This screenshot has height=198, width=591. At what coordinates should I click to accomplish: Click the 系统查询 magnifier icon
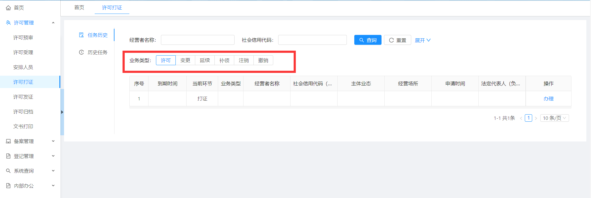tap(8, 171)
